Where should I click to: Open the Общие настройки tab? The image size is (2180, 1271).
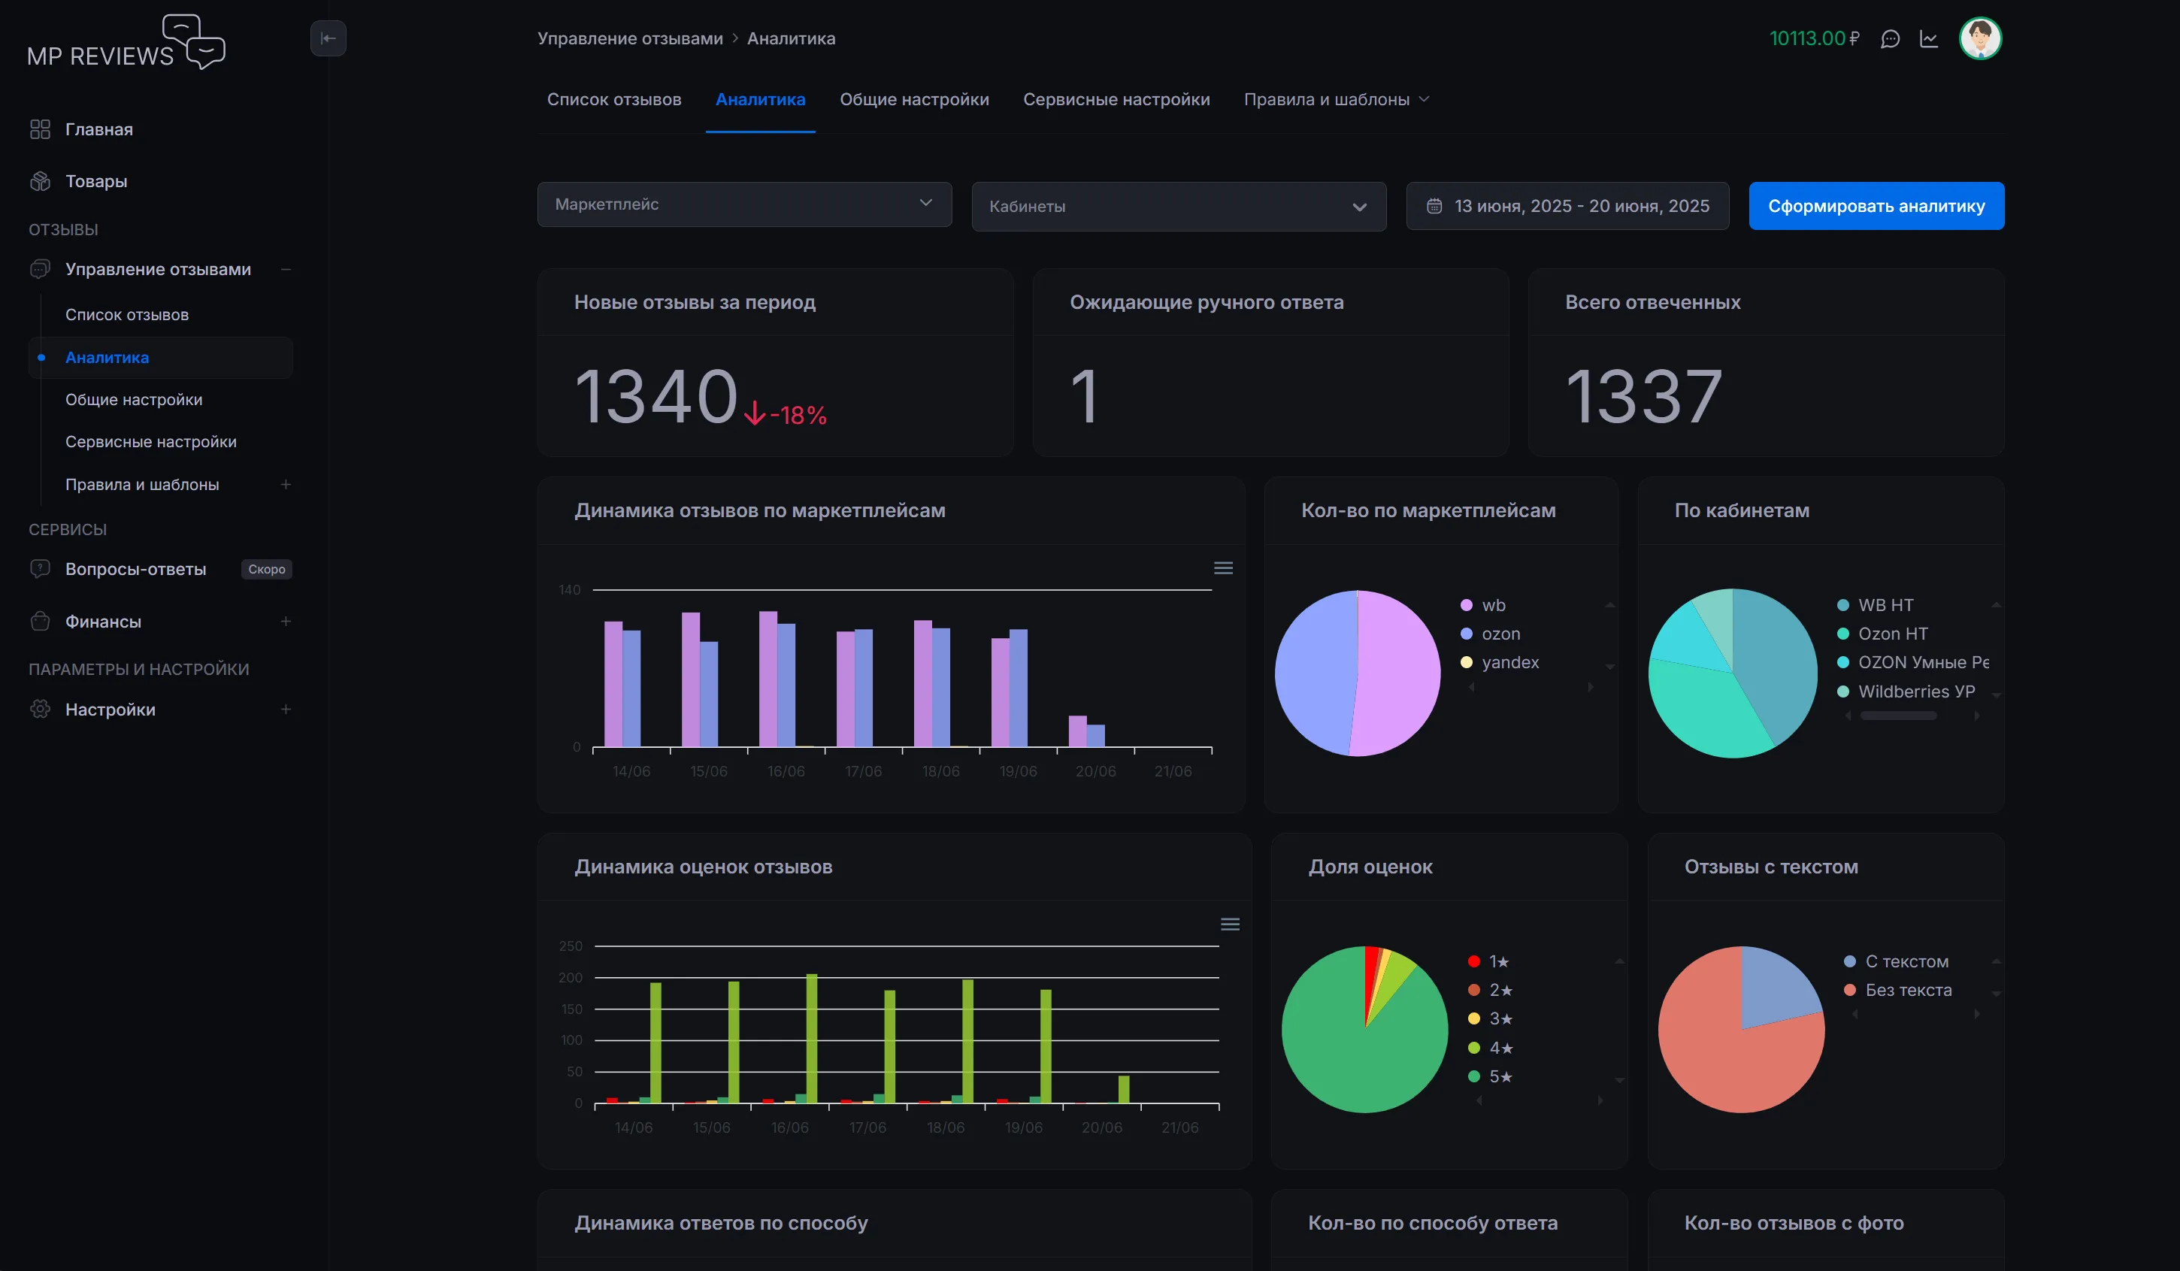click(913, 99)
